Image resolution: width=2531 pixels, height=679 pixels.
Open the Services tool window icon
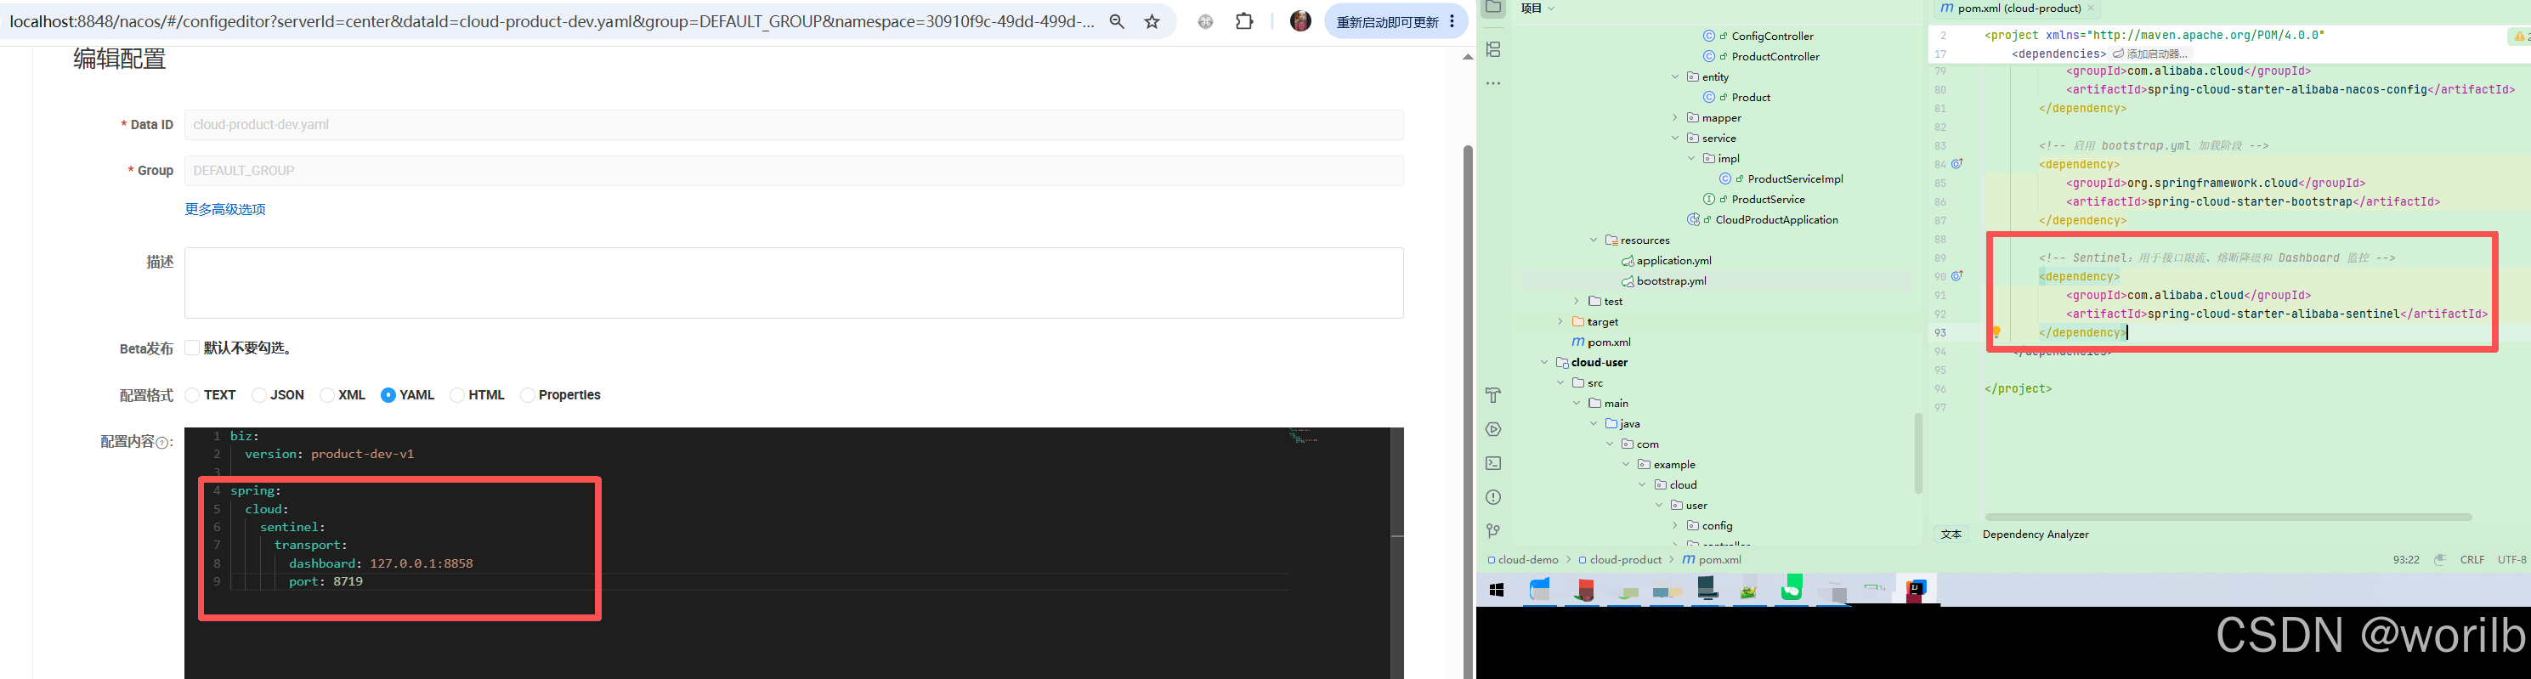[x=1493, y=429]
